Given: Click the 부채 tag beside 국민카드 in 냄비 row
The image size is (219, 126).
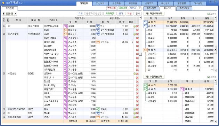Looking at the screenshot, I should (x=98, y=42).
